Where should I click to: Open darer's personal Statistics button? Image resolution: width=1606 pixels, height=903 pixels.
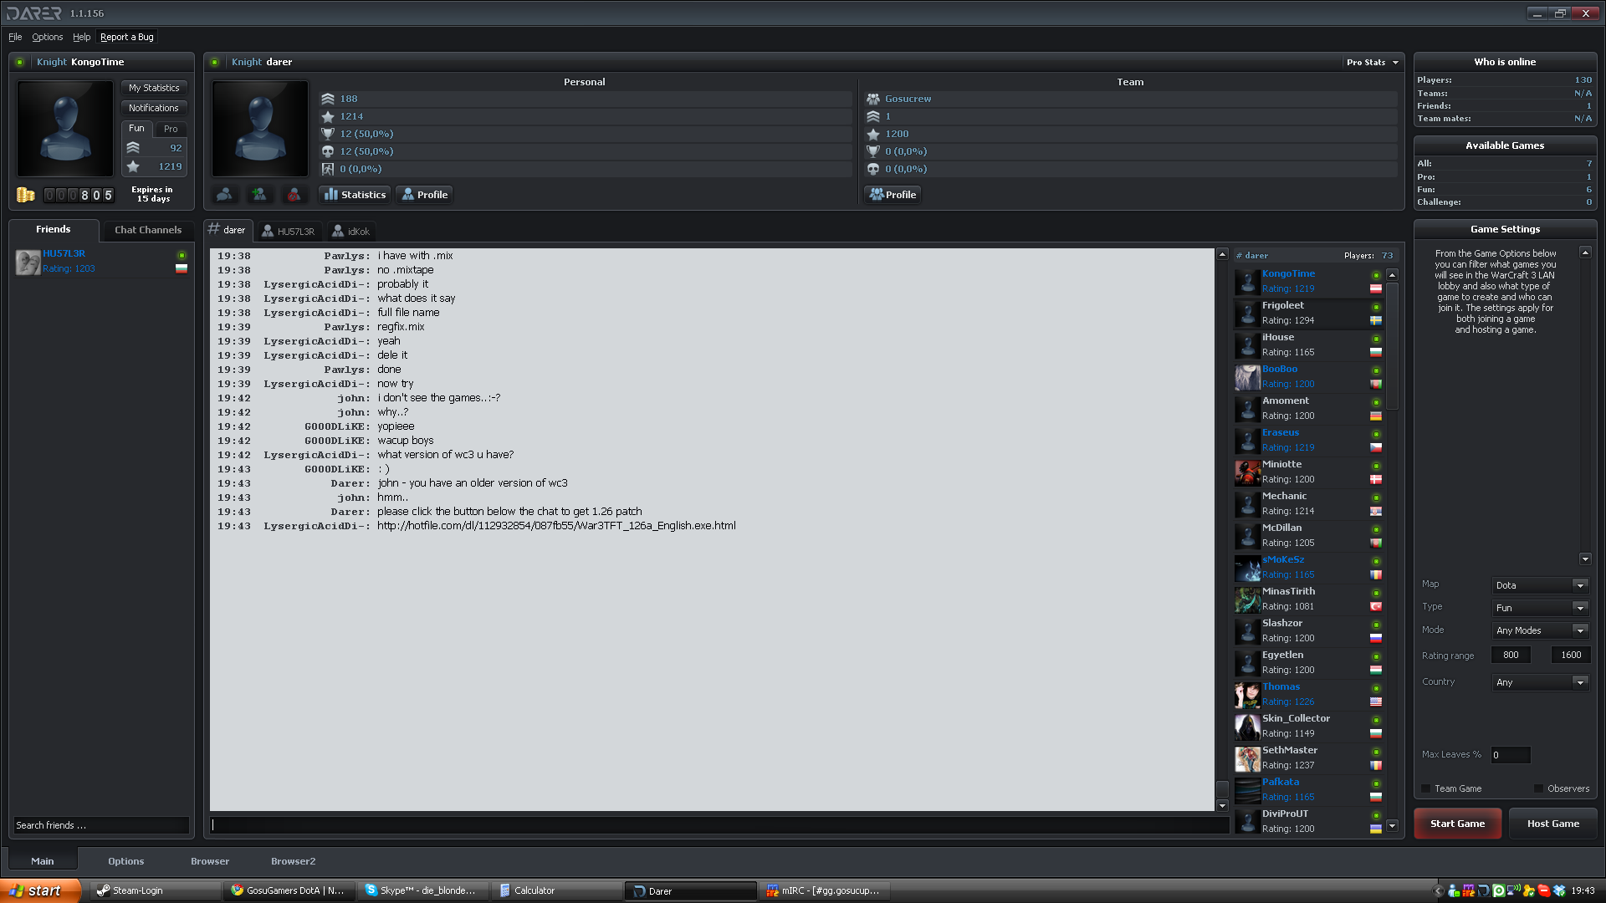point(355,195)
